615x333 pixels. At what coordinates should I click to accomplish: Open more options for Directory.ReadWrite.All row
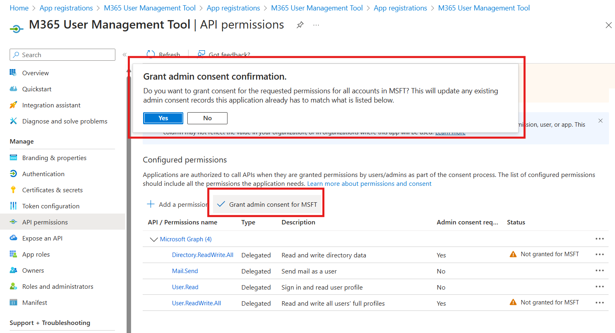click(600, 255)
